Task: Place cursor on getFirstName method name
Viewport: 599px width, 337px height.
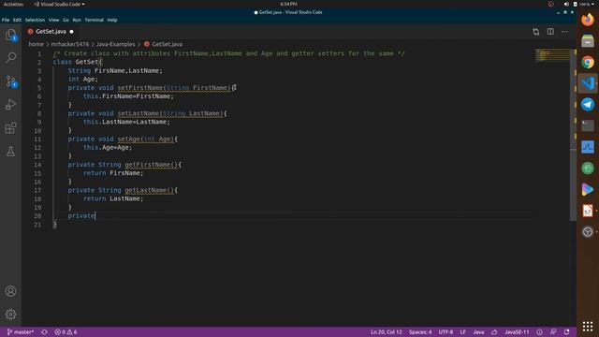Action: 148,165
